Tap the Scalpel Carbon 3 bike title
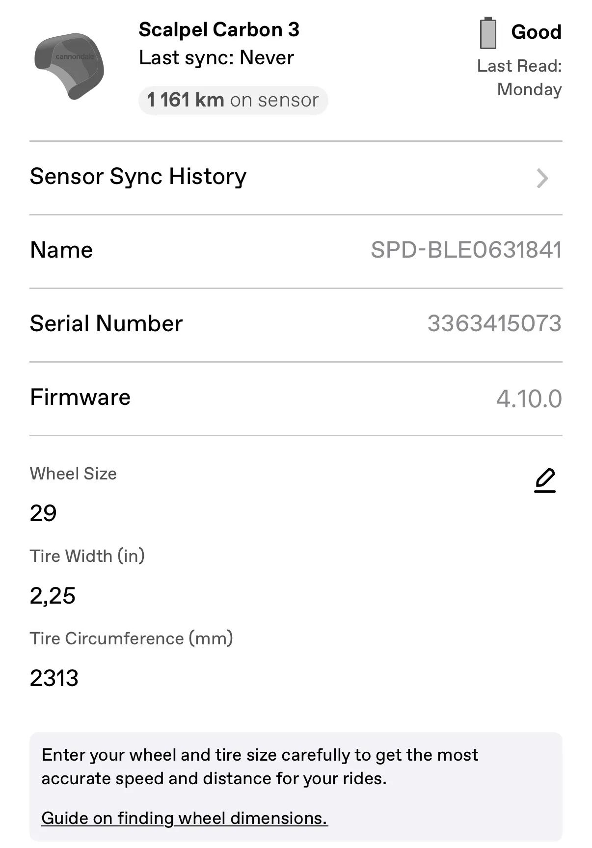The width and height of the screenshot is (592, 848). point(219,30)
